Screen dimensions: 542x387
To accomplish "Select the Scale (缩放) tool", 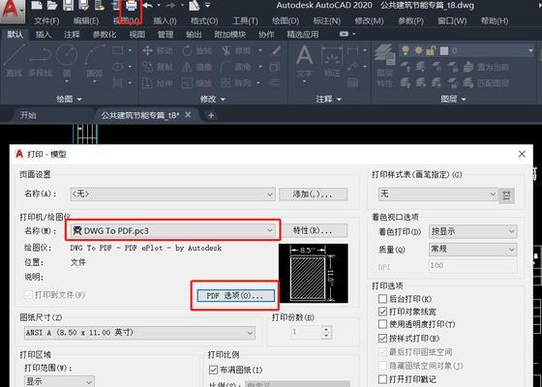I will point(197,83).
